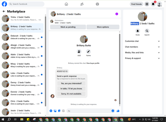The image size is (166, 122).
Task: Mute the chat using the bell icon
Action: 137,31
